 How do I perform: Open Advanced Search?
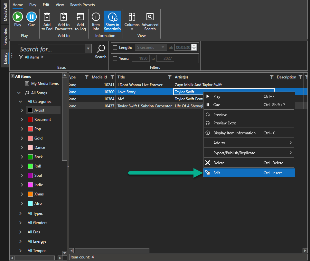click(150, 21)
